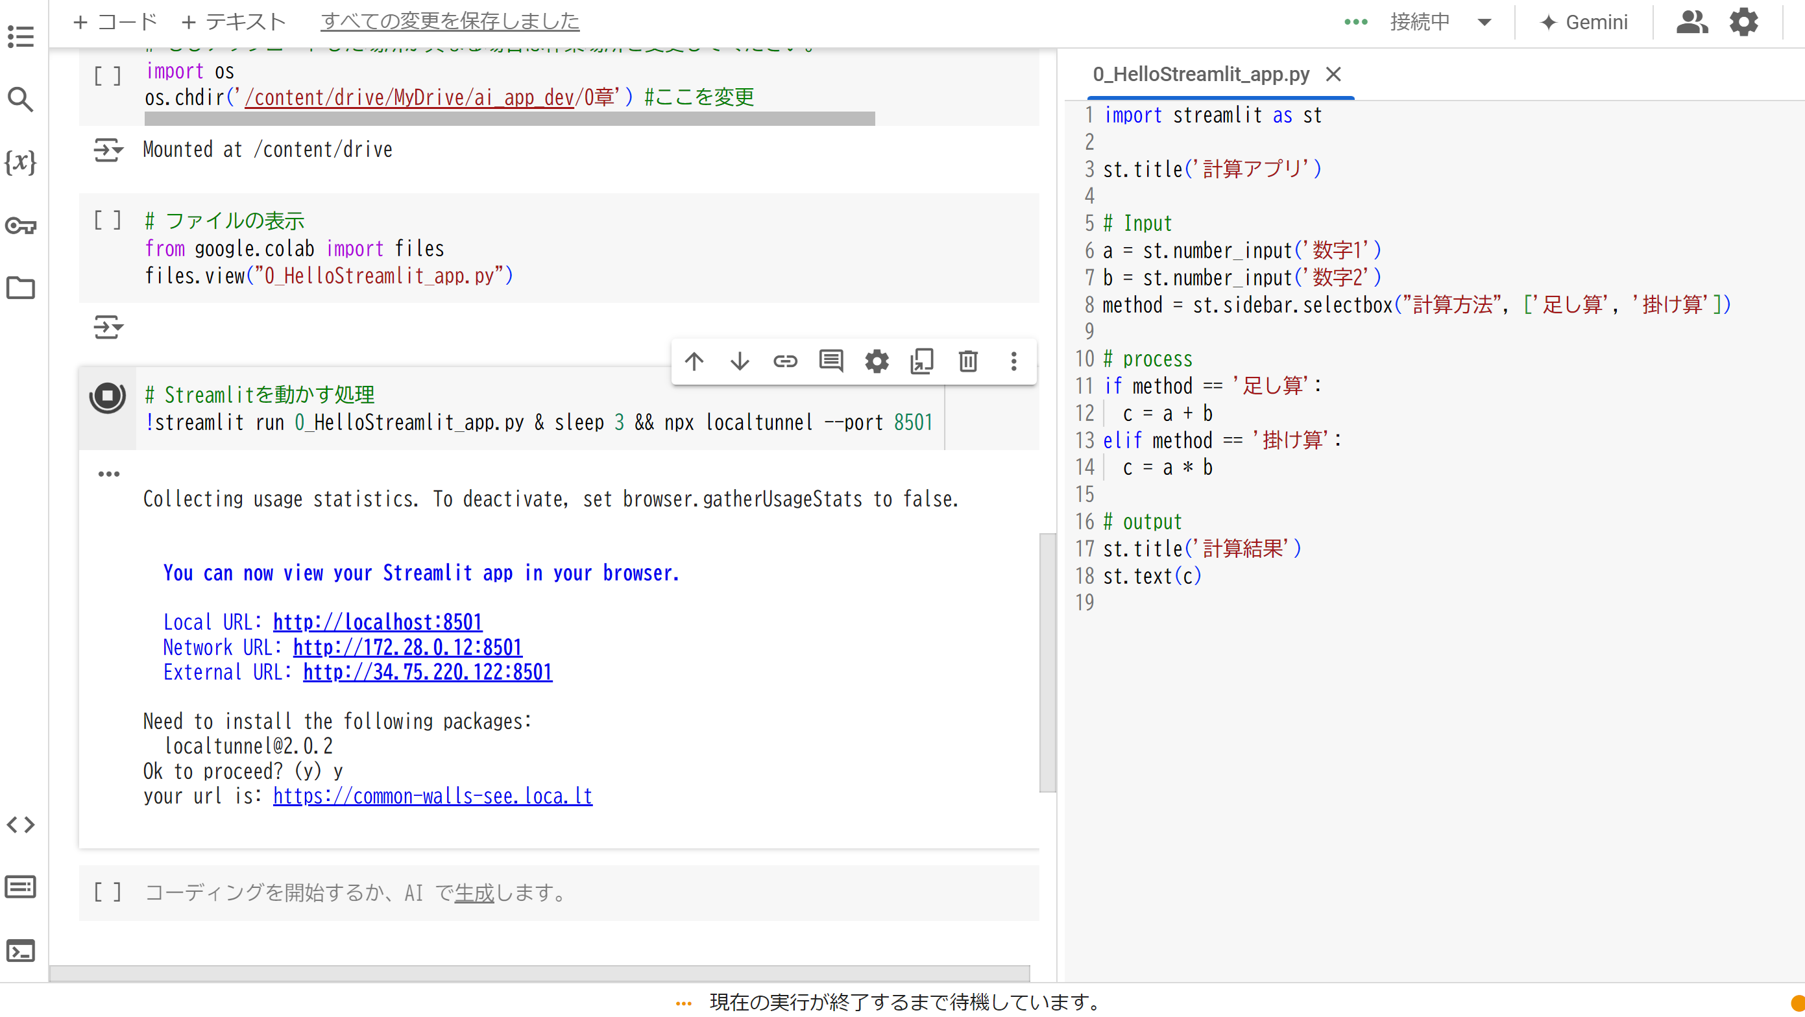Image resolution: width=1805 pixels, height=1017 pixels.
Task: Select the 0_HelloStreamlit_app.py tab
Action: [x=1200, y=74]
